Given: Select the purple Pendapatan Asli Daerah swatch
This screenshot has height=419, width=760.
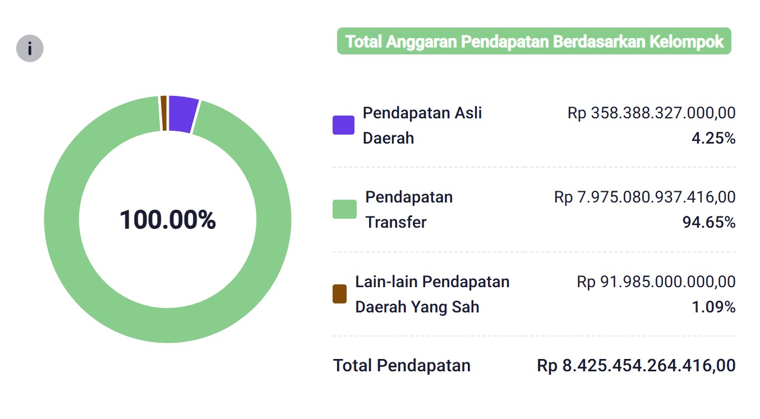Looking at the screenshot, I should [343, 125].
